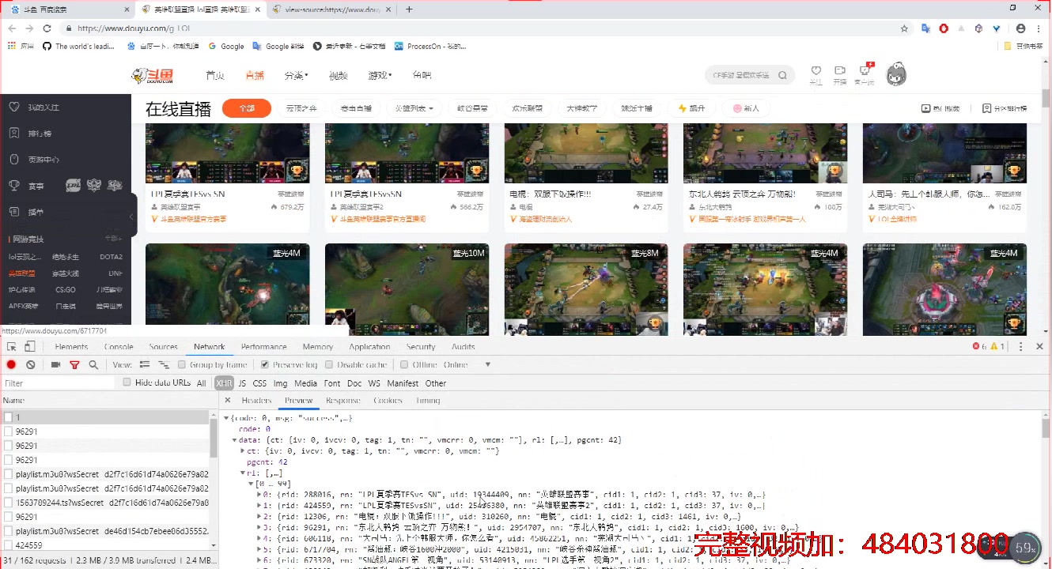
Task: Click the start streaming camera icon
Action: pyautogui.click(x=840, y=71)
